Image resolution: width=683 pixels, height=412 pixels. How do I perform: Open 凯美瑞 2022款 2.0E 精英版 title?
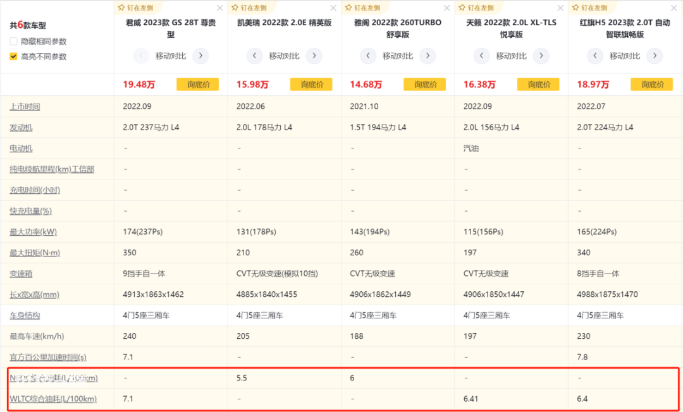284,23
